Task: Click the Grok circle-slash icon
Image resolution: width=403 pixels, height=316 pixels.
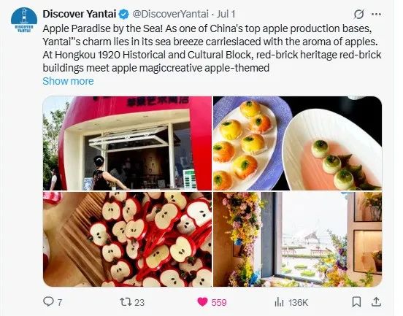Action: click(358, 14)
